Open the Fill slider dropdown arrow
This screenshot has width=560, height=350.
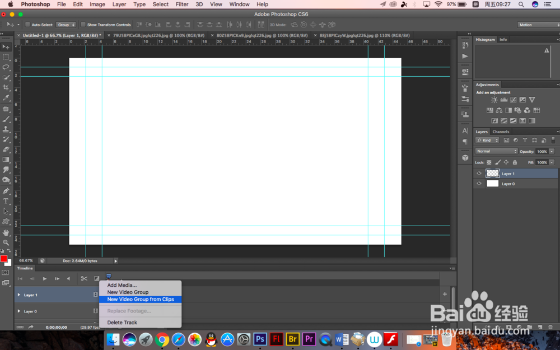552,162
